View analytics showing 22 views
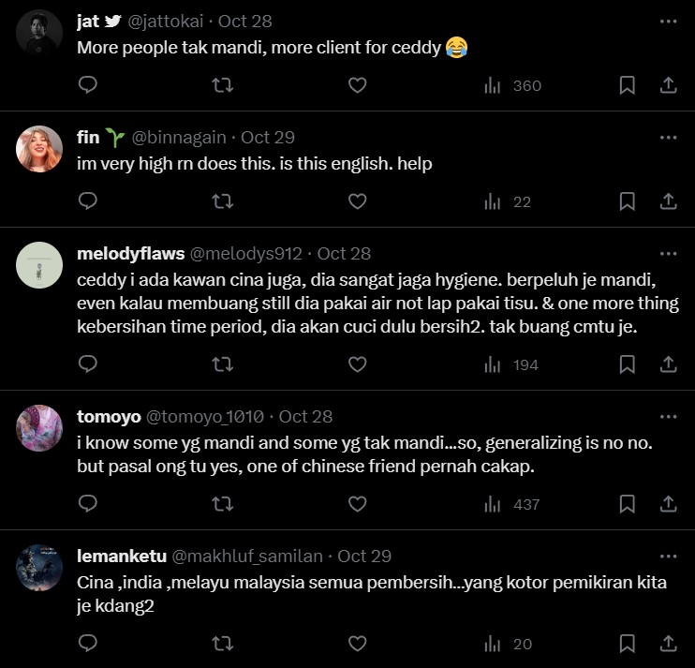The height and width of the screenshot is (668, 695). click(x=509, y=201)
